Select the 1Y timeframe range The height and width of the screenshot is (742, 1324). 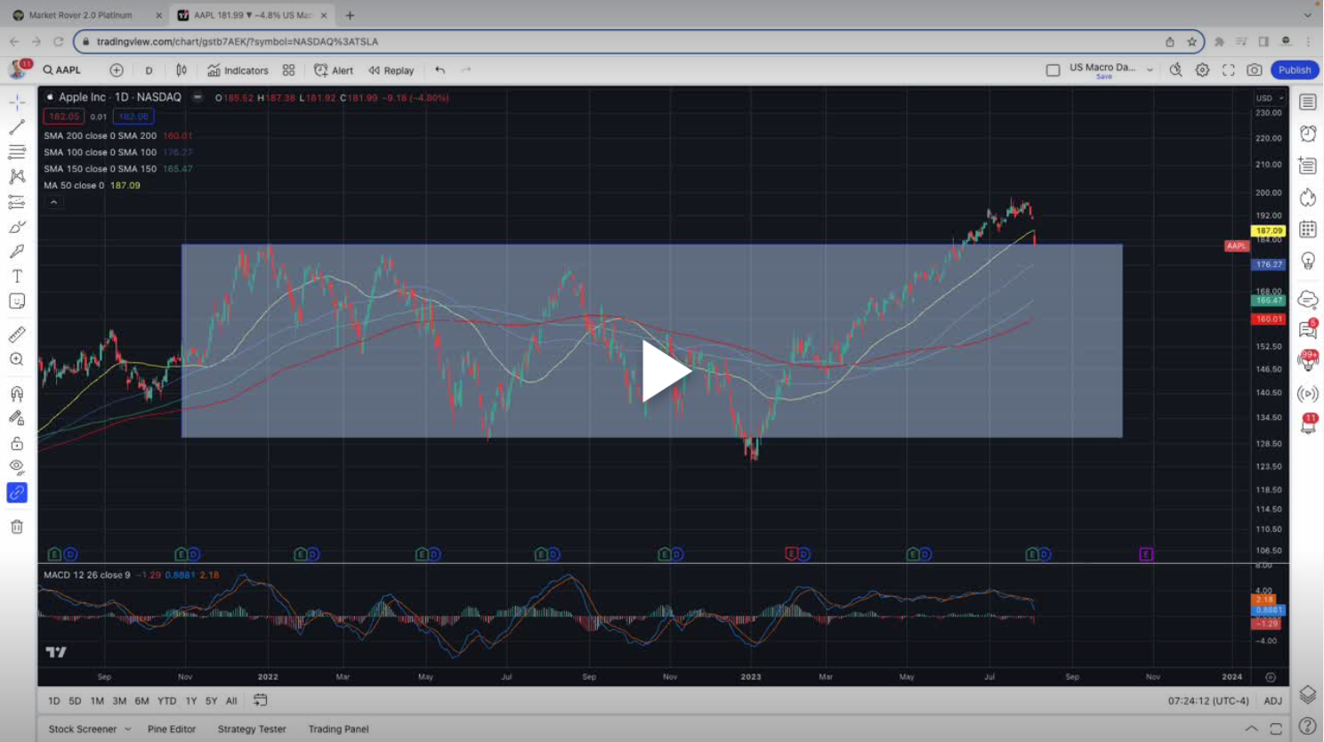190,701
